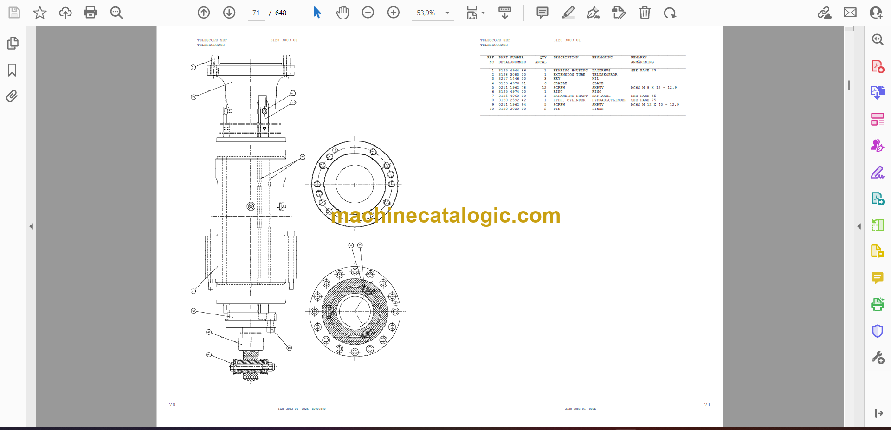This screenshot has width=891, height=430.
Task: Save the document with the floppy icon
Action: (14, 13)
